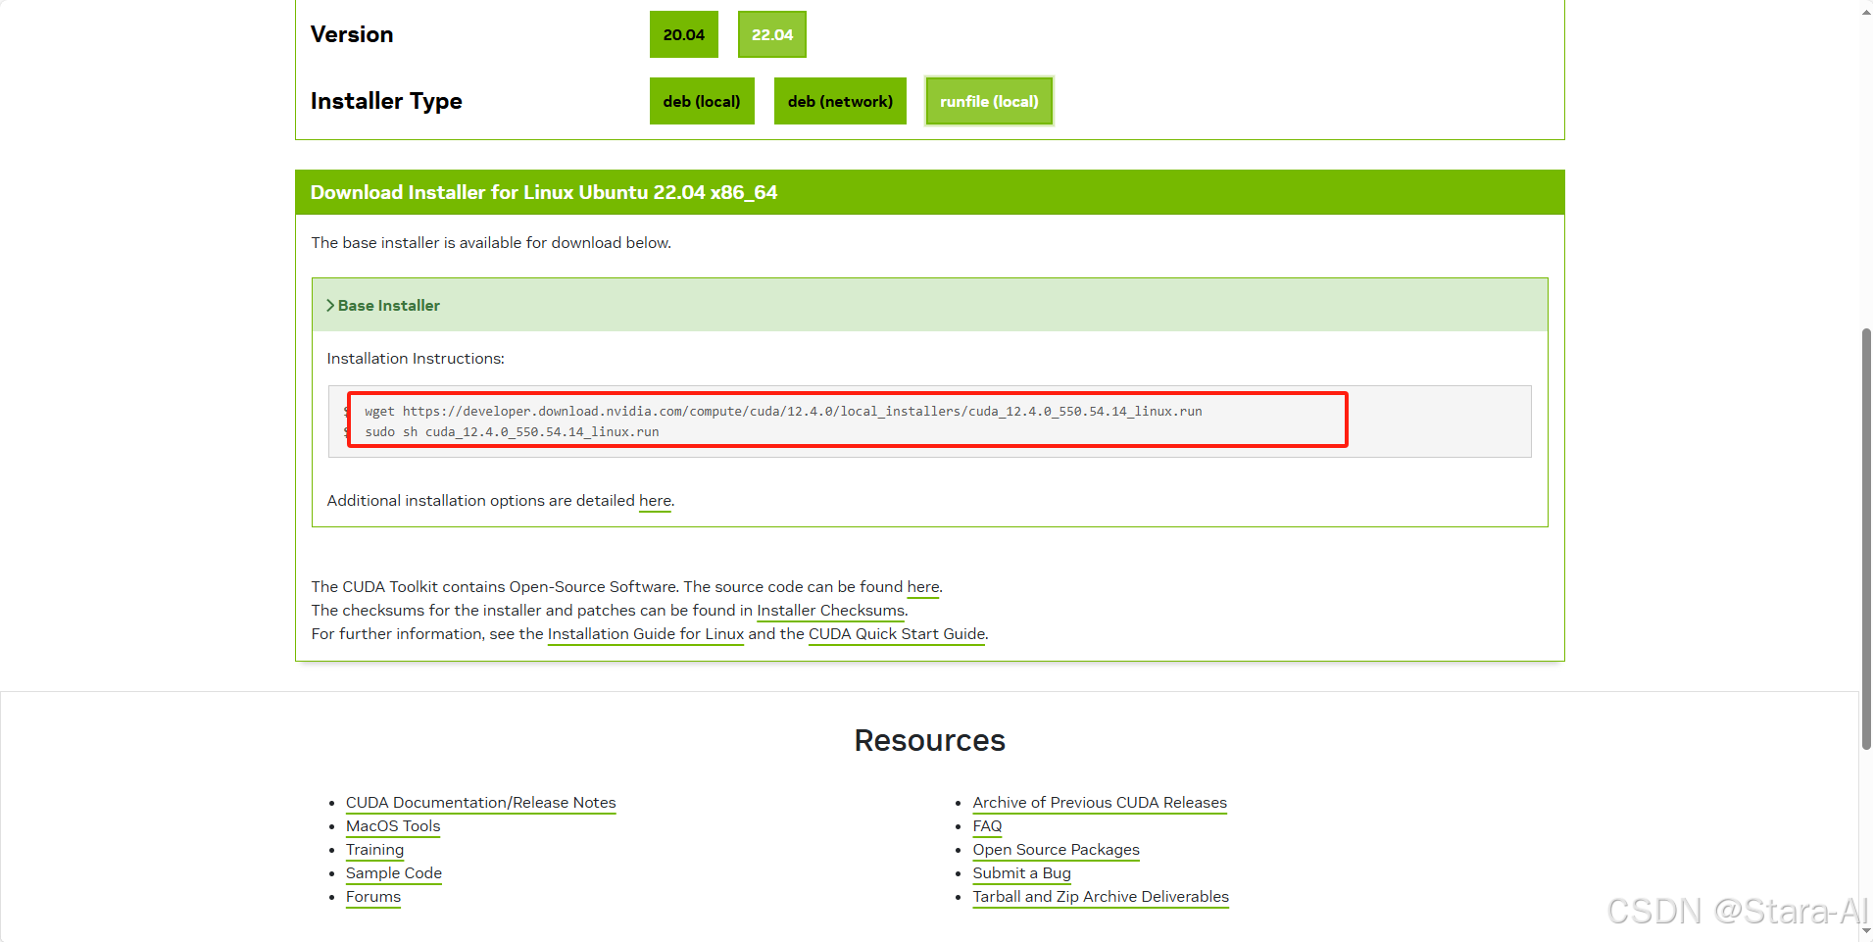The height and width of the screenshot is (942, 1873).
Task: Open source code 'here' link
Action: (922, 587)
